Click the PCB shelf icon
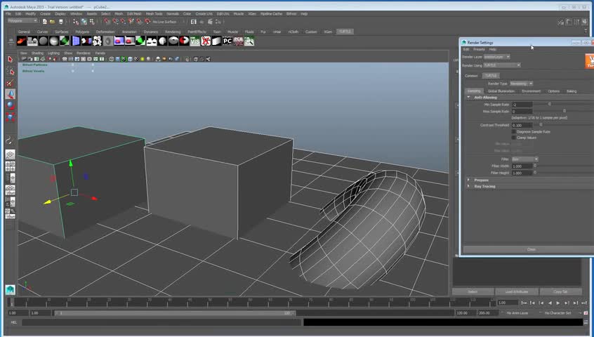The image size is (594, 337). pos(238,41)
